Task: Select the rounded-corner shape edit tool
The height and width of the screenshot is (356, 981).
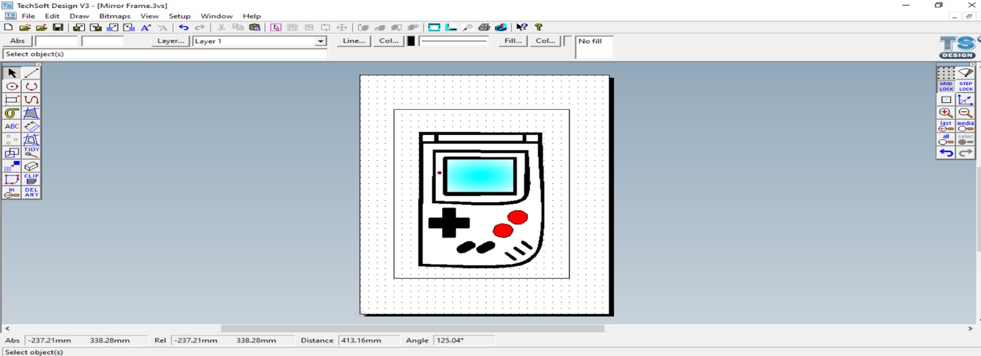Action: click(x=12, y=179)
